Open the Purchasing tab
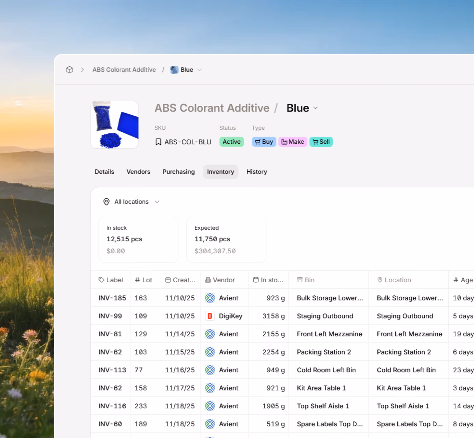 point(179,172)
